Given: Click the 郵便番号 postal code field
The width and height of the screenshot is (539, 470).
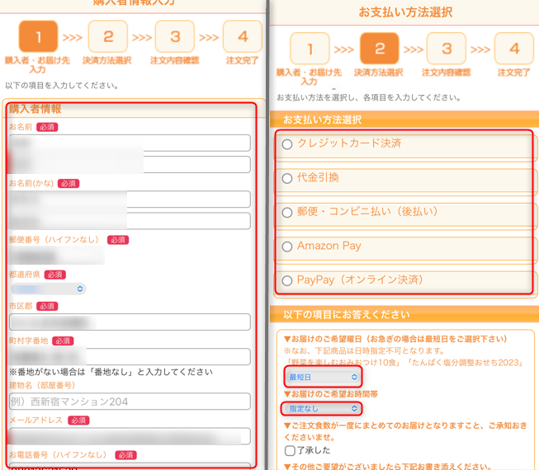Looking at the screenshot, I should pyautogui.click(x=57, y=256).
